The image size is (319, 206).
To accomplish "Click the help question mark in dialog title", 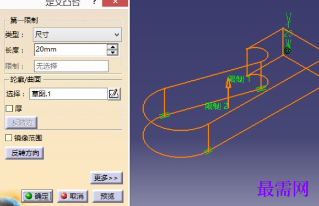I will [x=94, y=2].
